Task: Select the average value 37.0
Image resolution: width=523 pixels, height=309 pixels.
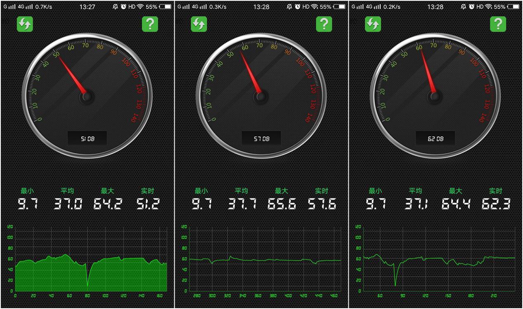Action: 68,204
